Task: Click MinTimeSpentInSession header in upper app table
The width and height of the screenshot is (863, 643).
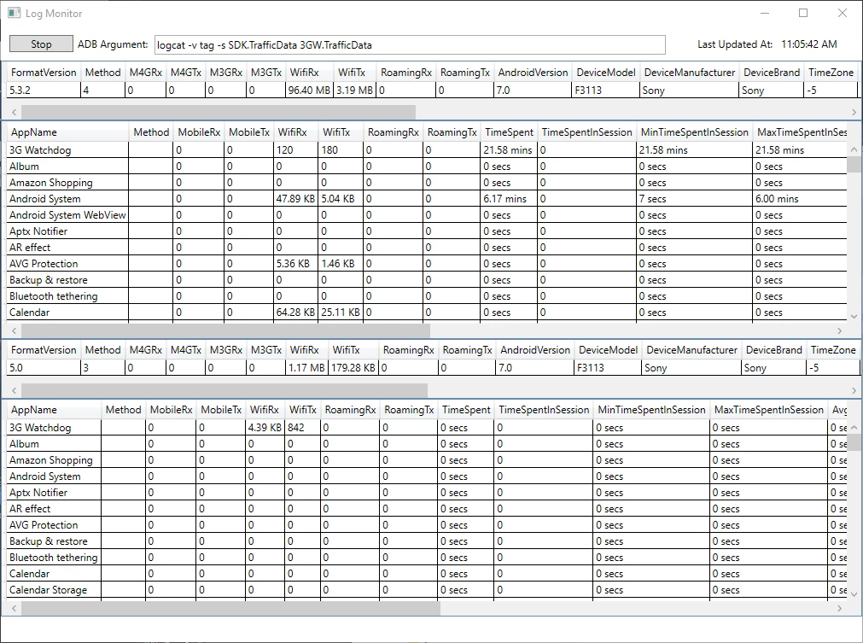Action: [695, 132]
